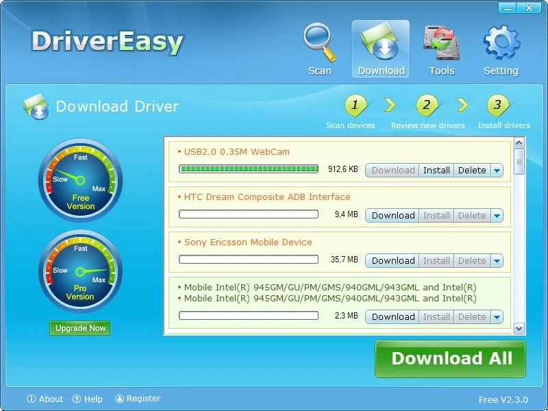Expand options arrow for USB2.0 WebCam row

497,171
